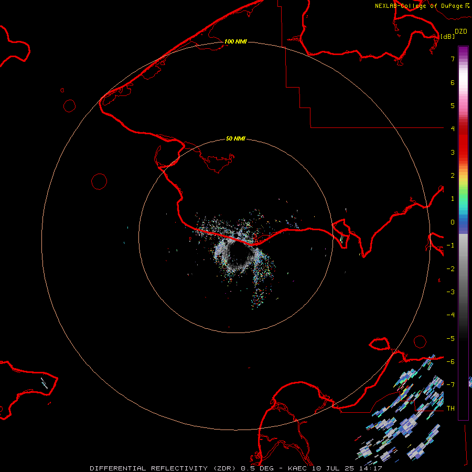This screenshot has width=472, height=472.
Task: Click the -1 dB tick label
Action: pyautogui.click(x=450, y=245)
